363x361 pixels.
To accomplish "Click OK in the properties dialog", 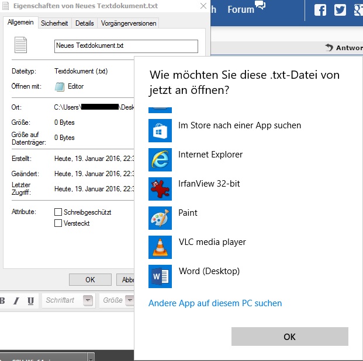I will [x=90, y=280].
